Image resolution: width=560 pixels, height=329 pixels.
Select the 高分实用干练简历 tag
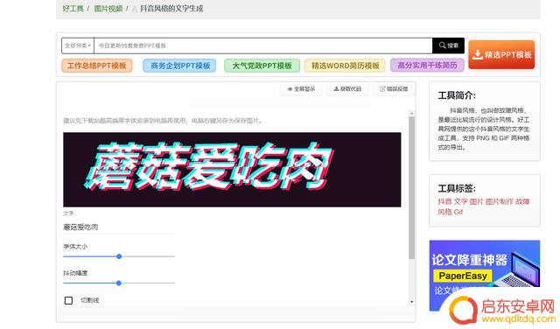[427, 66]
